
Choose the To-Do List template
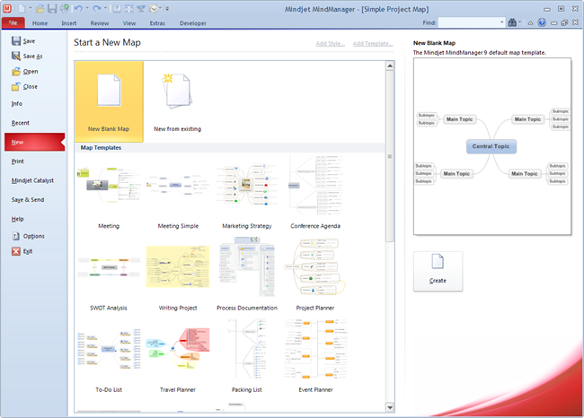click(x=109, y=357)
